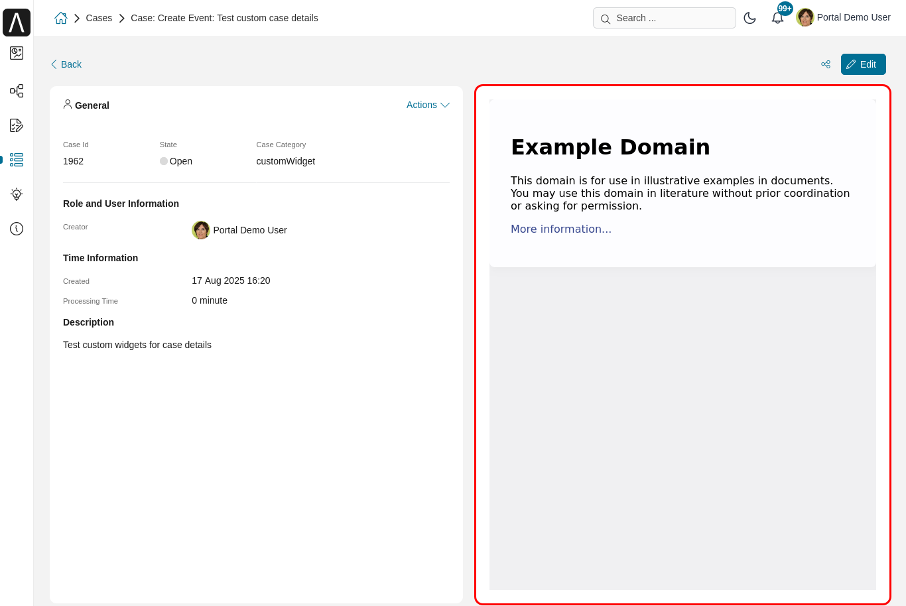Click the Portal Demo User avatar
The image size is (906, 606).
(x=805, y=17)
